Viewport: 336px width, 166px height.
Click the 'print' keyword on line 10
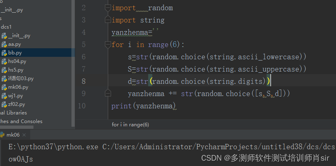click(122, 106)
